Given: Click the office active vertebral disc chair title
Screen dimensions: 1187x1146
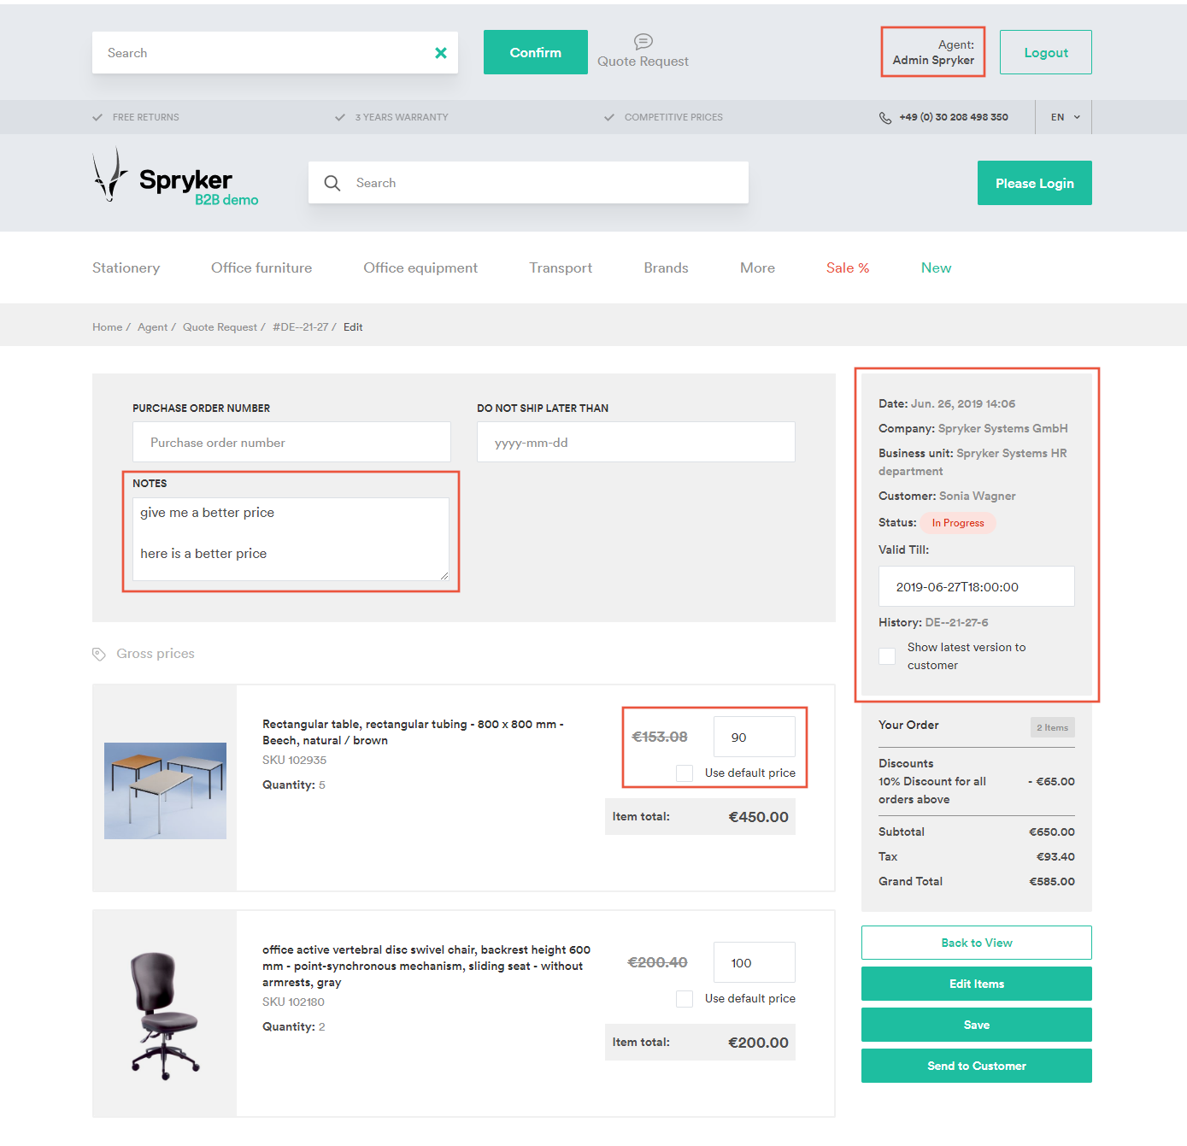Looking at the screenshot, I should [426, 966].
